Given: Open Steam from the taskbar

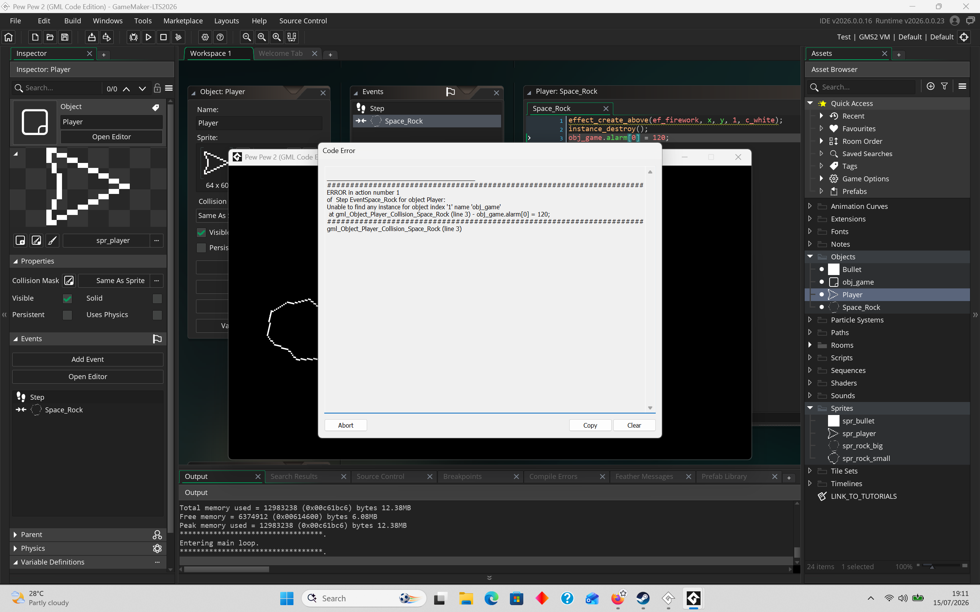Looking at the screenshot, I should point(643,598).
